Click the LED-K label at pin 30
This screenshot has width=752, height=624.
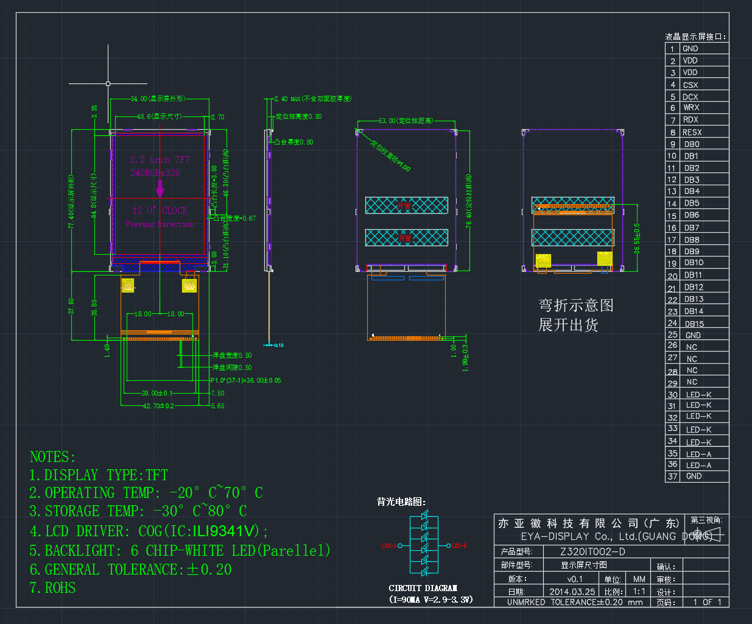pos(698,395)
